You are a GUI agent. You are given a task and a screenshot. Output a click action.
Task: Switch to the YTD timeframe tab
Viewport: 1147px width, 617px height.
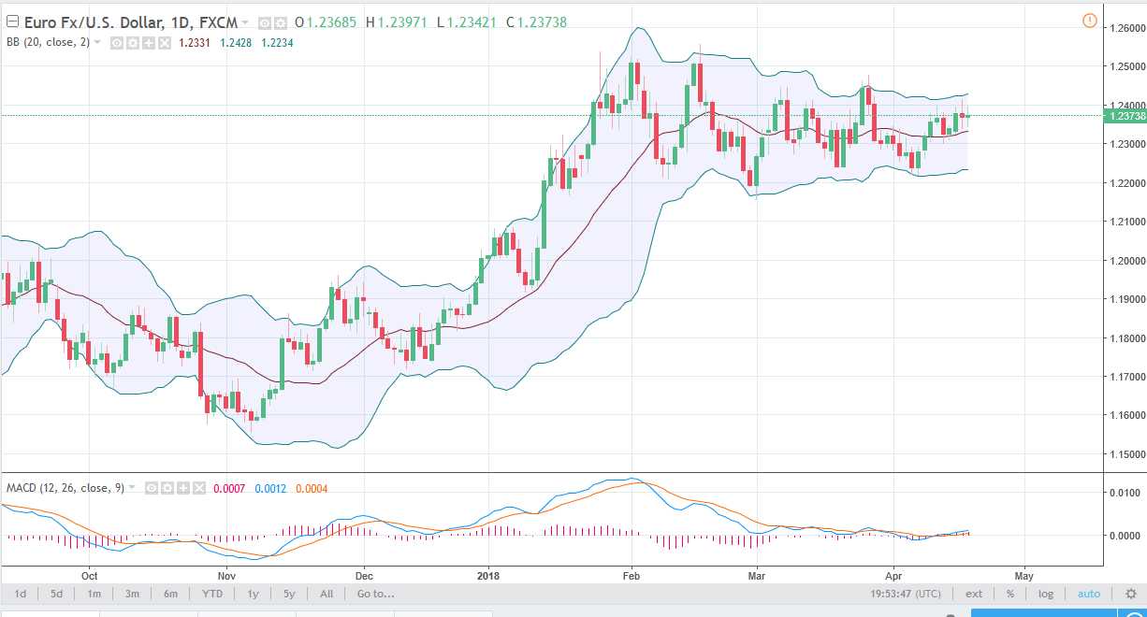coord(211,593)
